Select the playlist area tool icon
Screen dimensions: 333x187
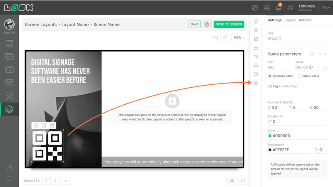pyautogui.click(x=256, y=22)
